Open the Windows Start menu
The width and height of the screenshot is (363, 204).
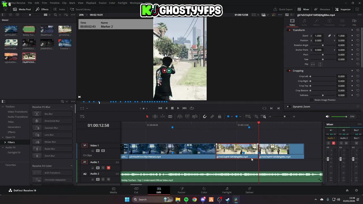tap(127, 199)
